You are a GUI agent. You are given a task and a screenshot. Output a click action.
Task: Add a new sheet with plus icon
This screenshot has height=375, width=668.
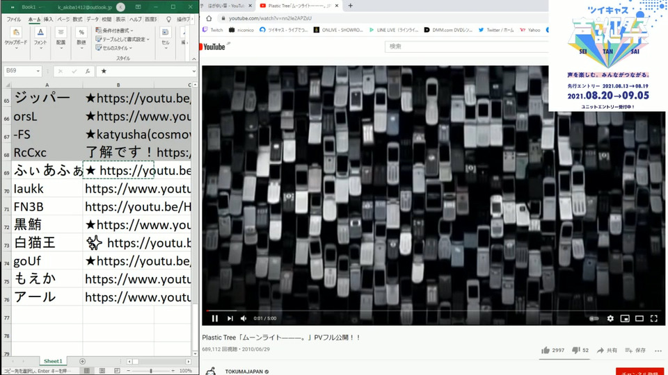click(82, 361)
